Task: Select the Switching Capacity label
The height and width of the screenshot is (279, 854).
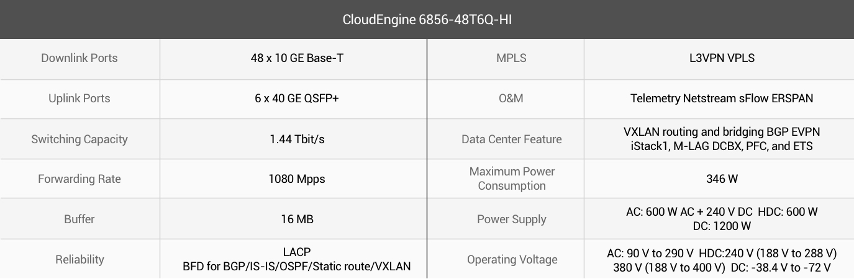Action: point(79,139)
